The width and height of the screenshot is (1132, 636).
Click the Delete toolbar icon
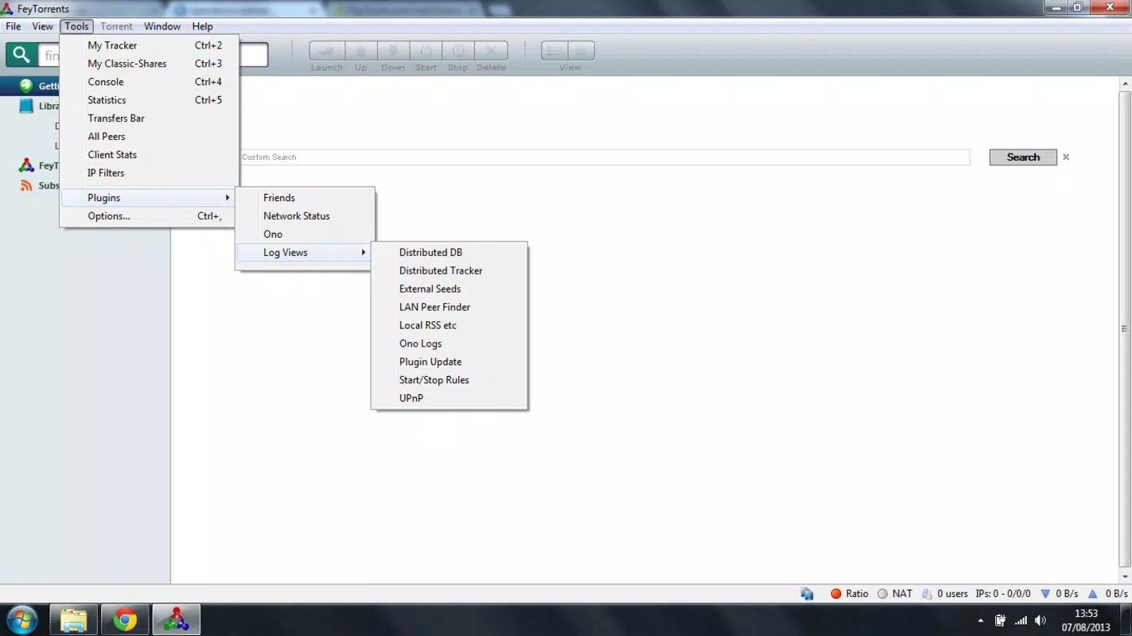[491, 51]
